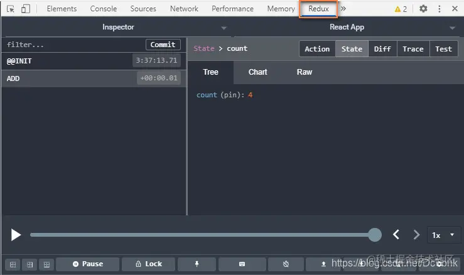Select the Chart sub-tab

pyautogui.click(x=258, y=72)
